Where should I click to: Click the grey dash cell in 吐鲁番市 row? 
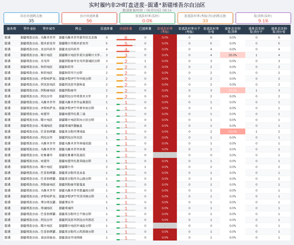[x=165, y=155]
